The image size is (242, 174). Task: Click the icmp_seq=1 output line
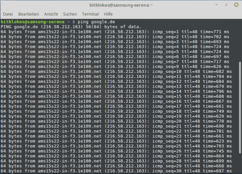click(115, 32)
